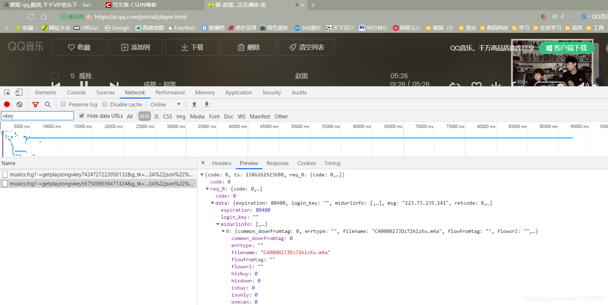Switch to the Elements panel

point(46,93)
